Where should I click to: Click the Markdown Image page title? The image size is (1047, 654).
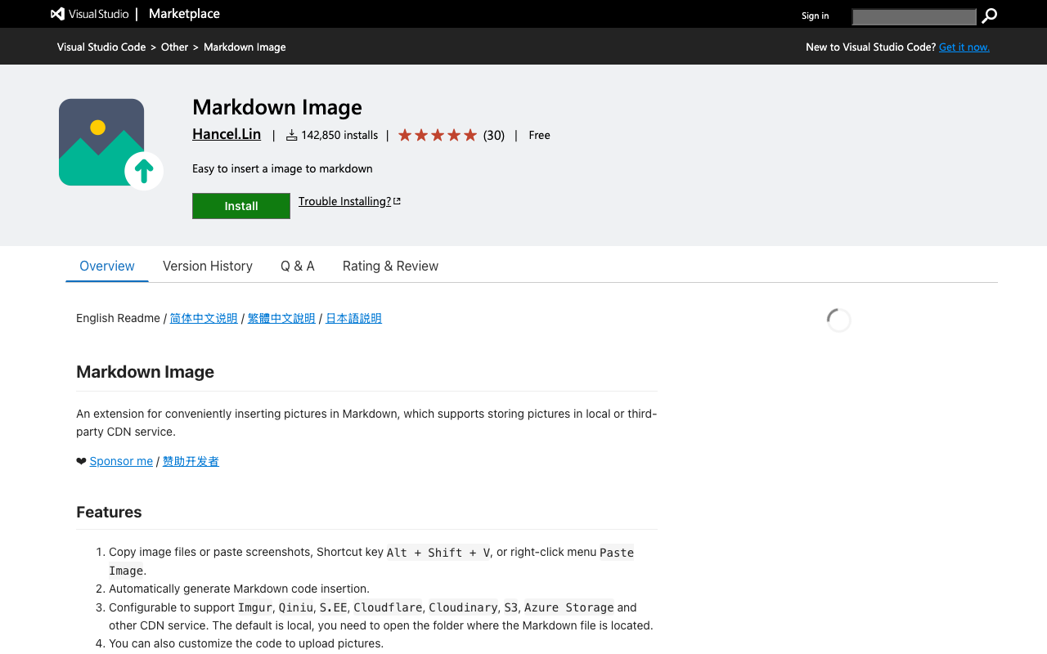(277, 107)
